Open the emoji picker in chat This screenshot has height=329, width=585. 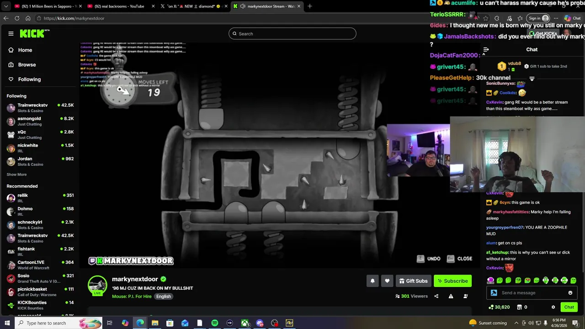click(x=570, y=293)
